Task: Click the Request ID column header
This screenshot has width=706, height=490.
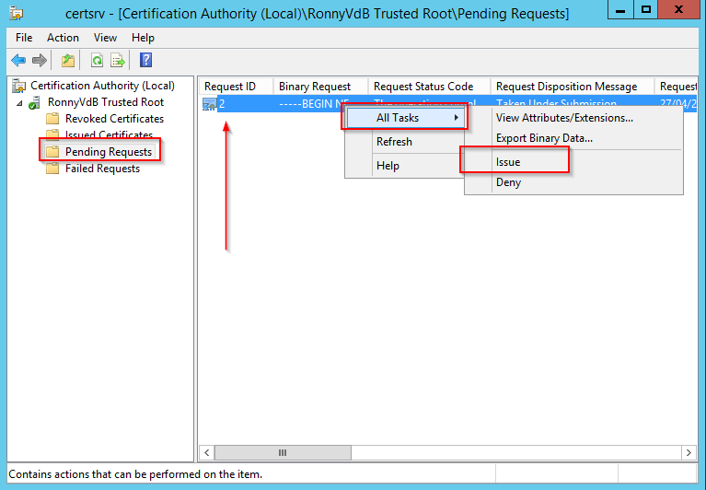Action: [230, 87]
